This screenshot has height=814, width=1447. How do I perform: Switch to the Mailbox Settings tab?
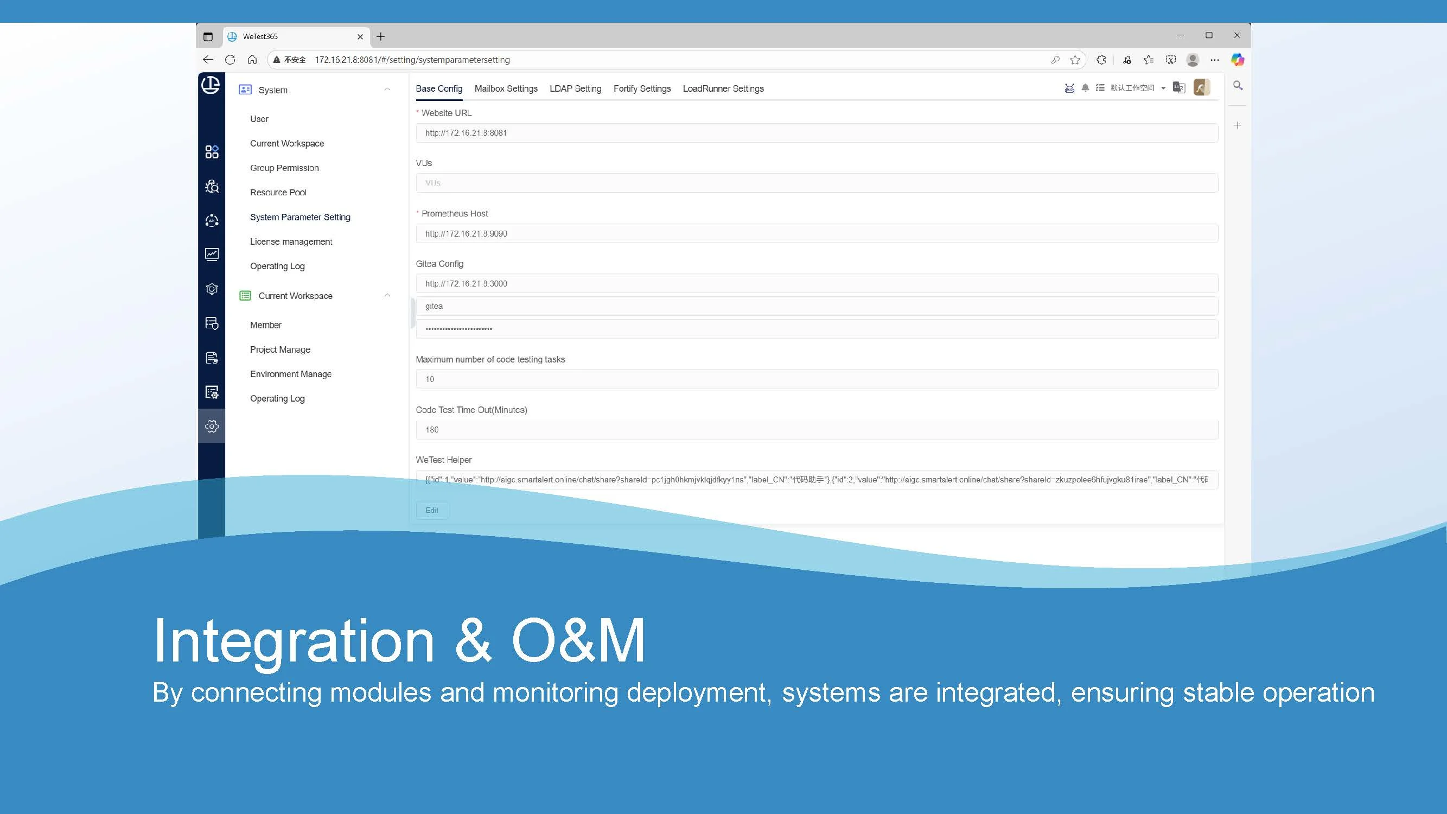pyautogui.click(x=506, y=89)
